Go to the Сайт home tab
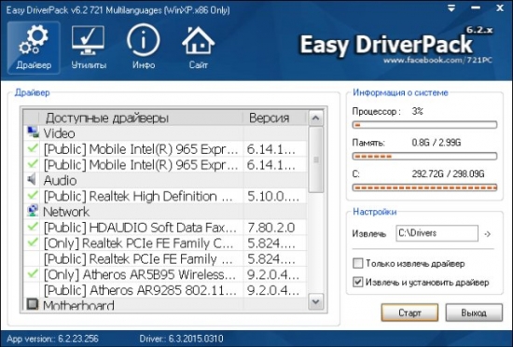 [199, 48]
